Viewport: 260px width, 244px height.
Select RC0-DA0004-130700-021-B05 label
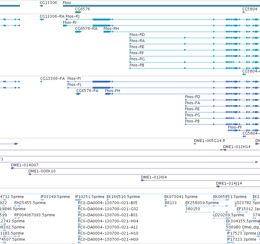[108, 203]
